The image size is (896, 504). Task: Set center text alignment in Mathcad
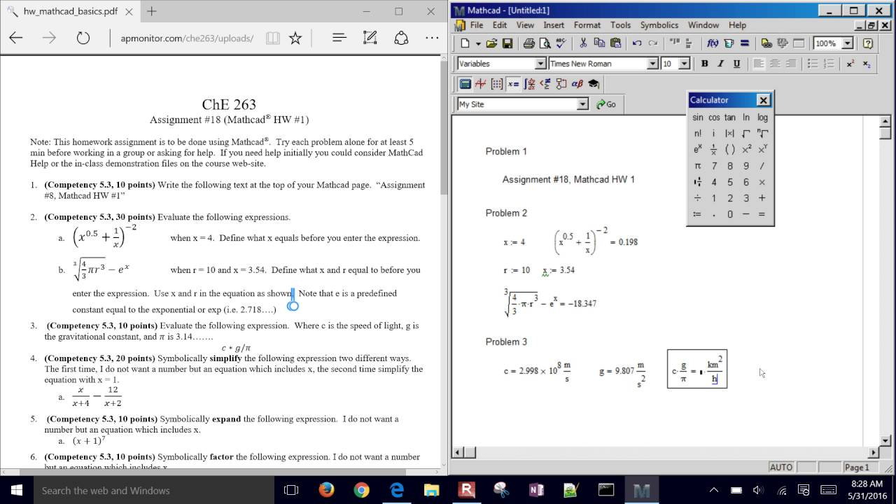point(775,64)
